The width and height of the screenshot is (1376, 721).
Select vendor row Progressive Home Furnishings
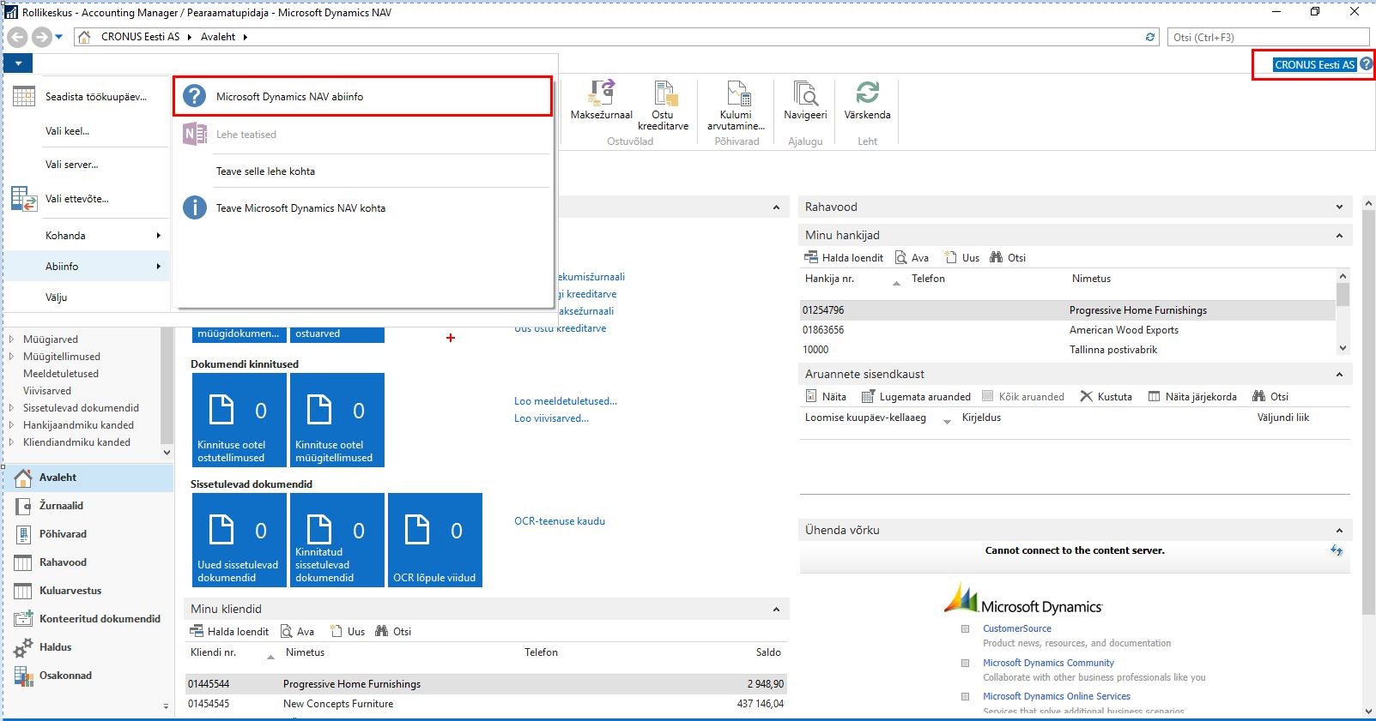[1067, 310]
